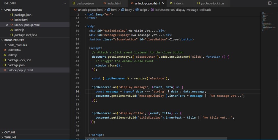Select the body breadcrumb item

pos(128,10)
